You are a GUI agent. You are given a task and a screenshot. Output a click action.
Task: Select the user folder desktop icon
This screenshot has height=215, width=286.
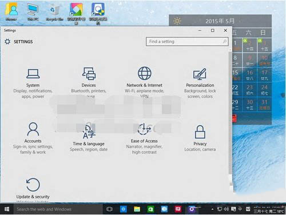[11, 12]
